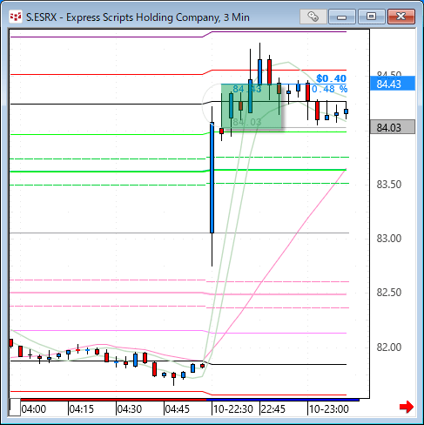Screen dimensions: 424x425
Task: Click the small box left of 04:00
Action: coord(15,408)
